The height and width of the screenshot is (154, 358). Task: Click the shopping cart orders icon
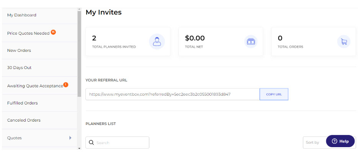pos(343,42)
